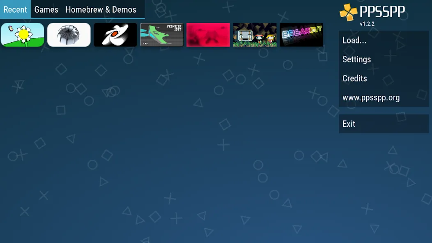Launch the yellow flower game thumbnail
The width and height of the screenshot is (432, 243).
[23, 35]
